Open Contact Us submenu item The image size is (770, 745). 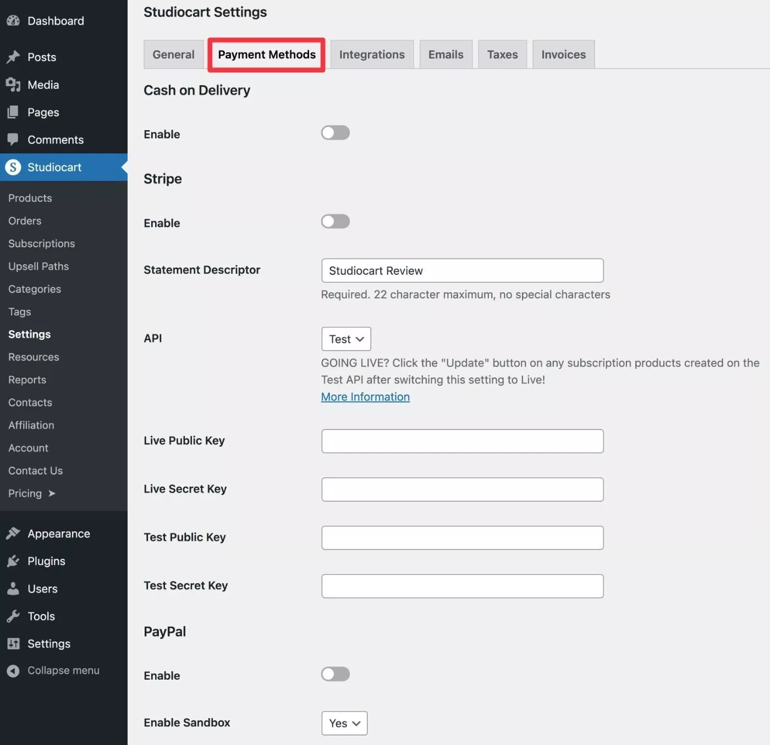pos(36,471)
